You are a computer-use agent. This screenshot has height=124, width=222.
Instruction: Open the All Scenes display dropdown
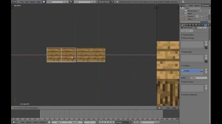click(206, 6)
